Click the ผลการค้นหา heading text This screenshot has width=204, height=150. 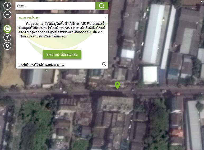coord(29,18)
